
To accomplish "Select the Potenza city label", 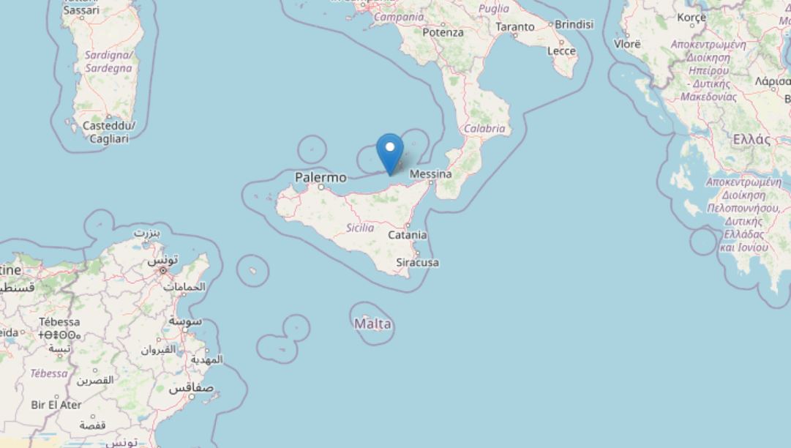I will click(x=443, y=32).
